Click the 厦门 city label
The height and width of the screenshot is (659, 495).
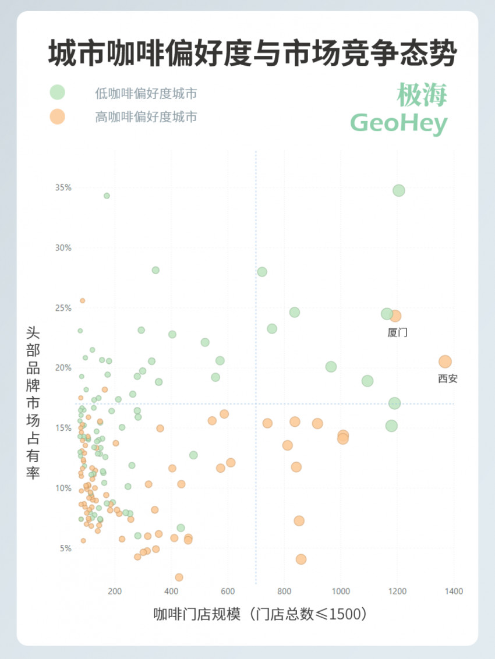coord(398,333)
